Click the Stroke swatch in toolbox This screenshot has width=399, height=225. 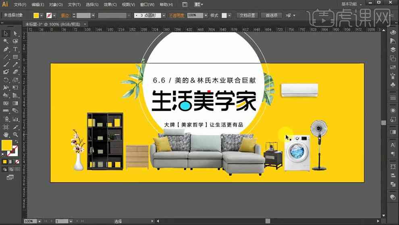(13, 152)
